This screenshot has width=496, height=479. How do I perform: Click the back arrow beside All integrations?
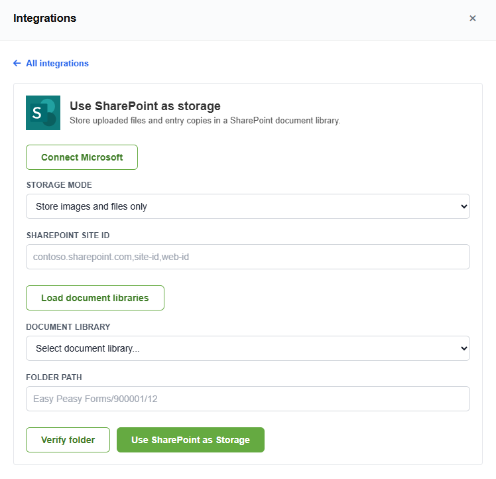tap(17, 63)
